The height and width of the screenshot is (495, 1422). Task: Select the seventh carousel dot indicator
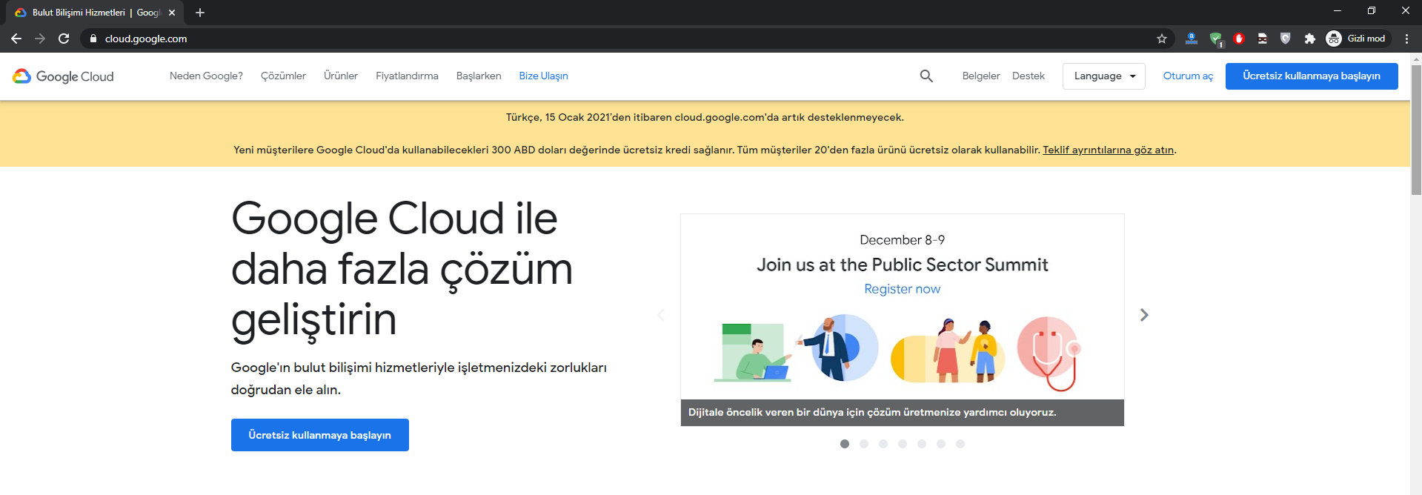point(960,444)
